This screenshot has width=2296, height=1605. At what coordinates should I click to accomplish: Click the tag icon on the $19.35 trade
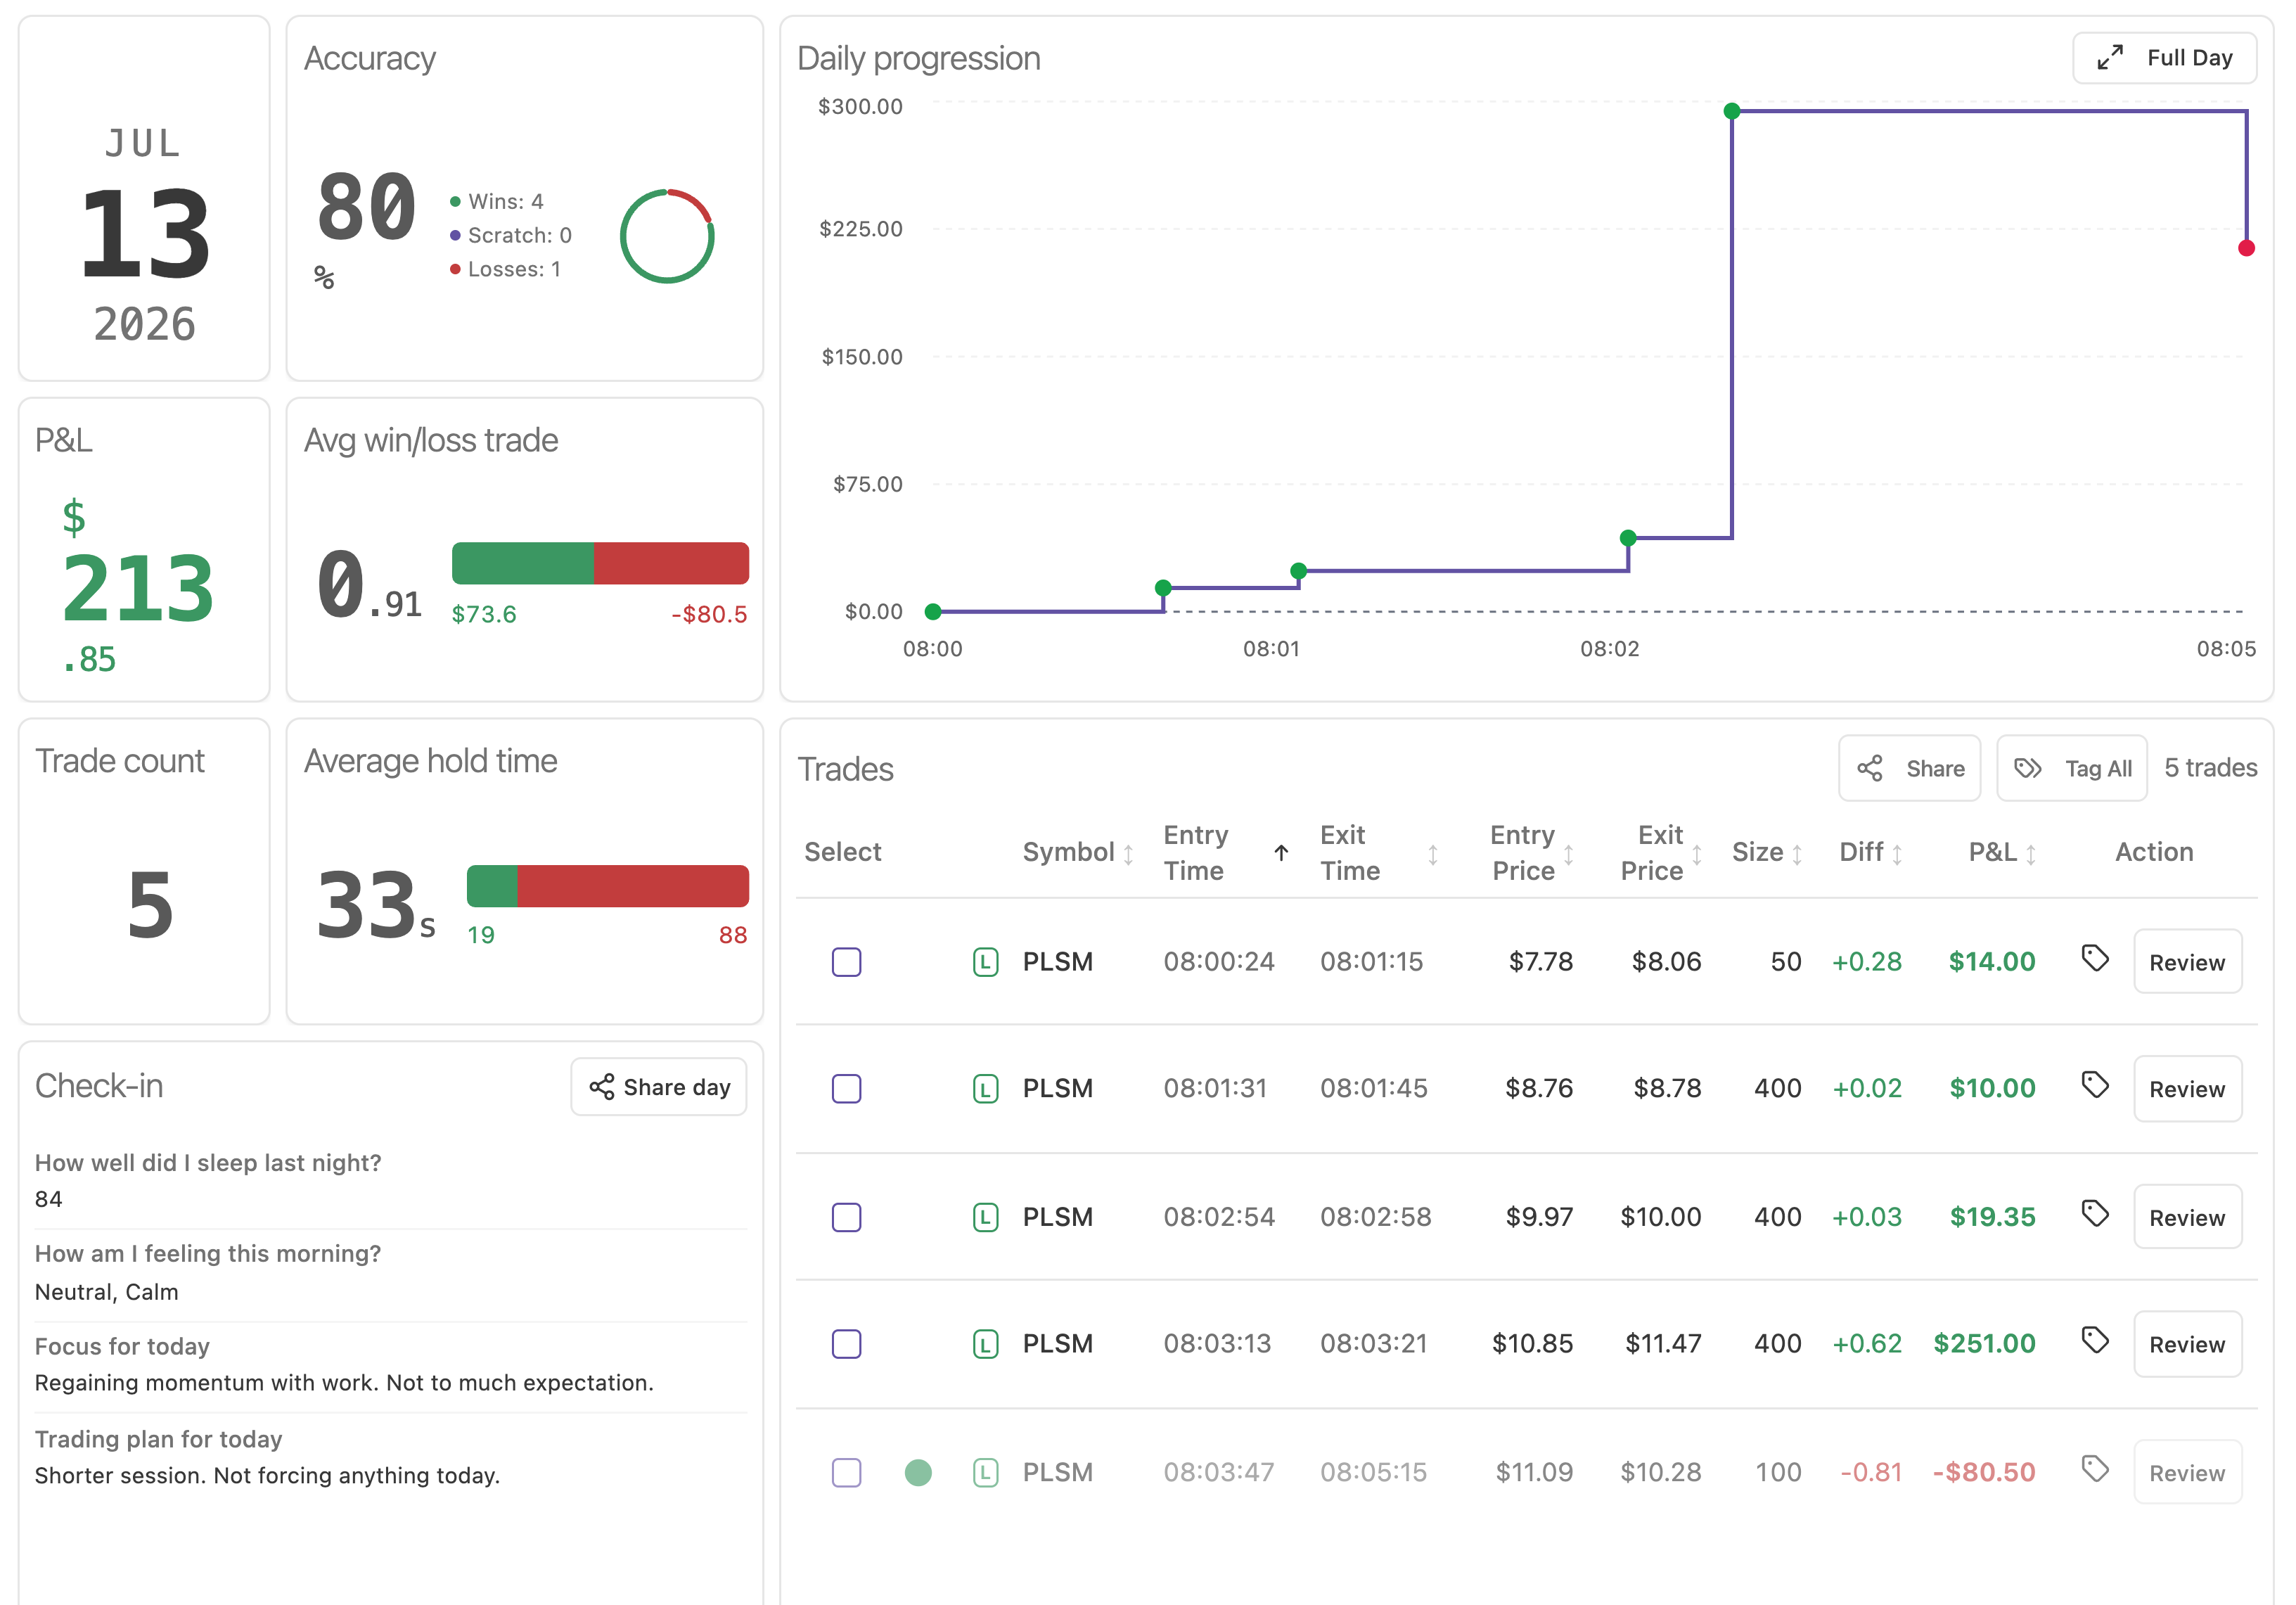(x=2094, y=1213)
